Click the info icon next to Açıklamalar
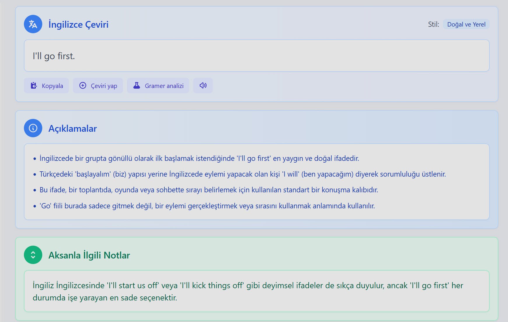 [33, 128]
